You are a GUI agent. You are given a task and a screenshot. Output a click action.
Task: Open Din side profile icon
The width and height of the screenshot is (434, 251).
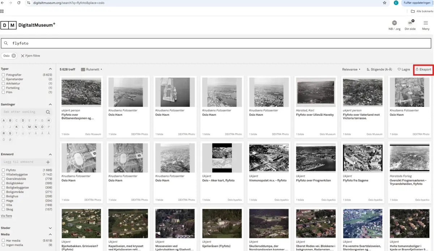pyautogui.click(x=410, y=23)
